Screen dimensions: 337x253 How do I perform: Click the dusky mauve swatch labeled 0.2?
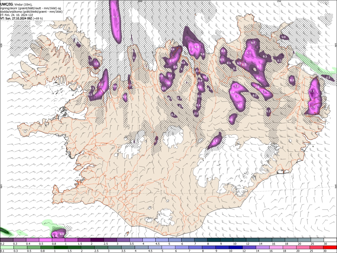click(7, 240)
